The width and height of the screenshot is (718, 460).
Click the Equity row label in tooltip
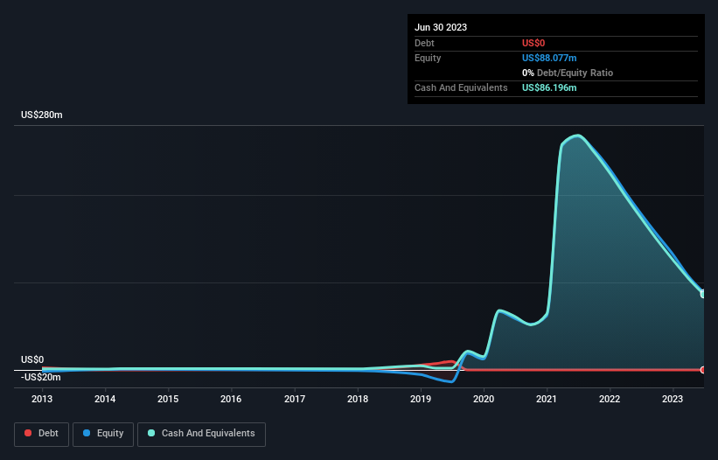click(x=428, y=58)
